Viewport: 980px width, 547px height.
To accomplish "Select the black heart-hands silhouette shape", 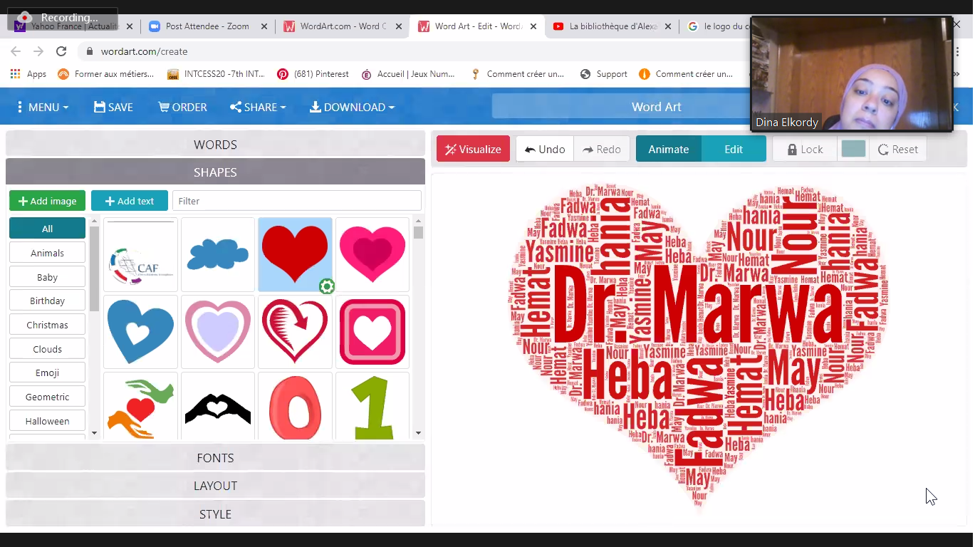I will 217,408.
